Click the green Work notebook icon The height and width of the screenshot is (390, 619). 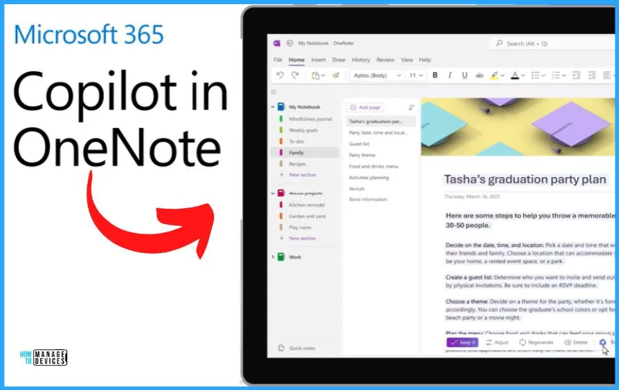[281, 257]
